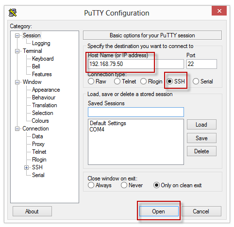This screenshot has height=227, width=234.
Task: Set close window on exit to Never
Action: tap(124, 185)
